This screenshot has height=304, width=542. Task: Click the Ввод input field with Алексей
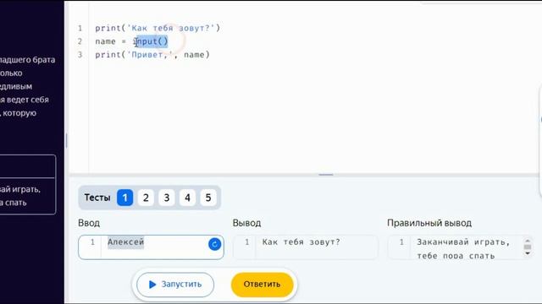coord(151,247)
